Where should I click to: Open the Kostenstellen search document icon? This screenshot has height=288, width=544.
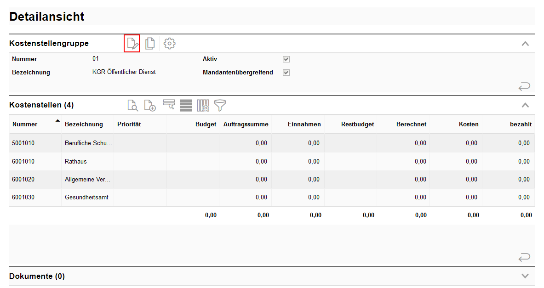[132, 105]
